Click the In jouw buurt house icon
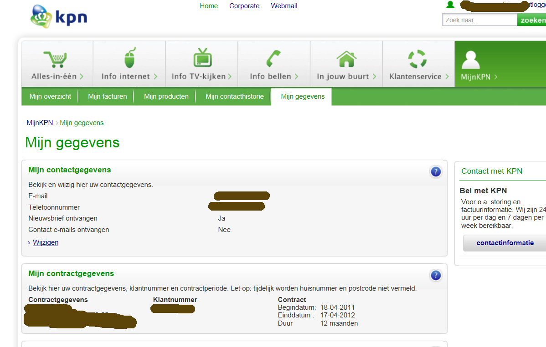 (x=346, y=59)
